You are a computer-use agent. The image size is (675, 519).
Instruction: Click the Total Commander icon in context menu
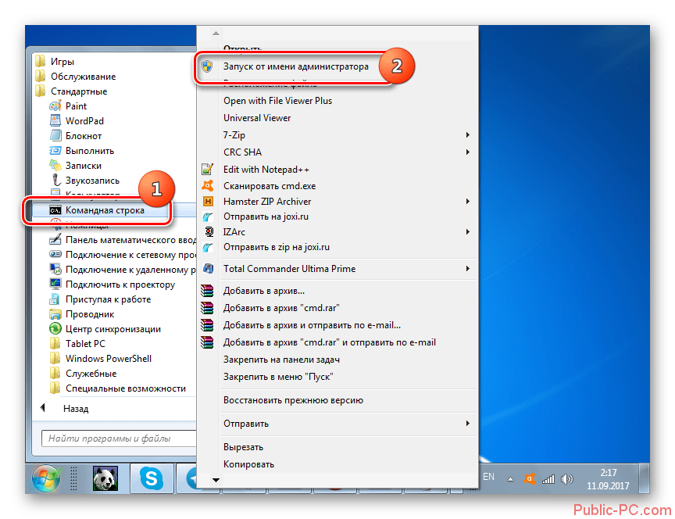208,268
